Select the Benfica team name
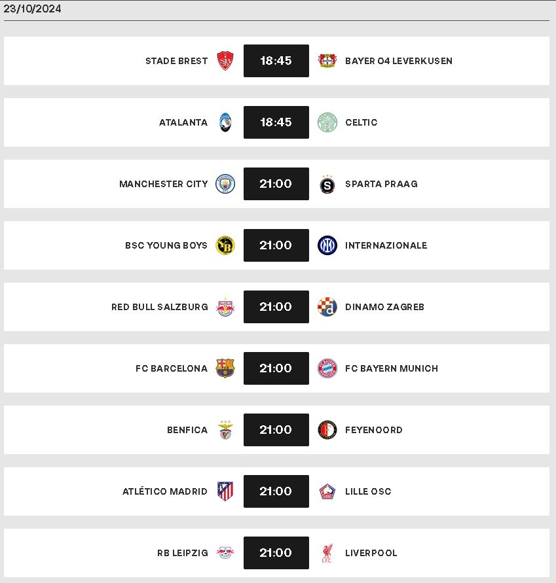This screenshot has width=556, height=583. pos(187,430)
